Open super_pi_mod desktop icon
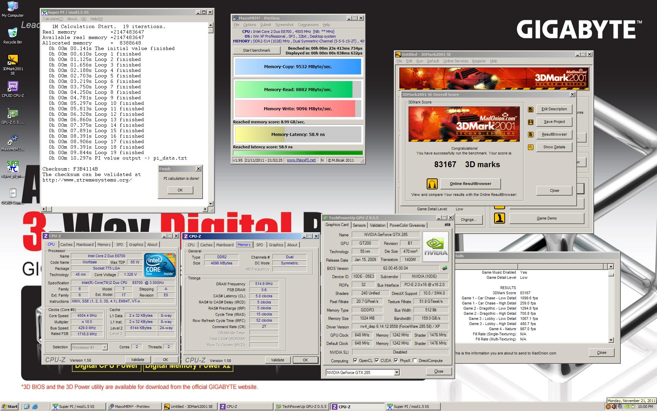Screen dimensions: 657x411 pyautogui.click(x=13, y=170)
